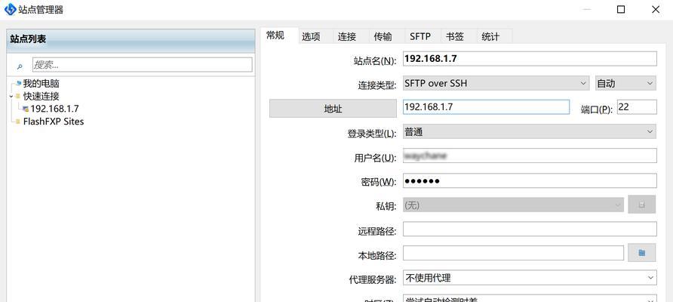Click the password field (密码)
This screenshot has width=673, height=302.
[x=530, y=180]
